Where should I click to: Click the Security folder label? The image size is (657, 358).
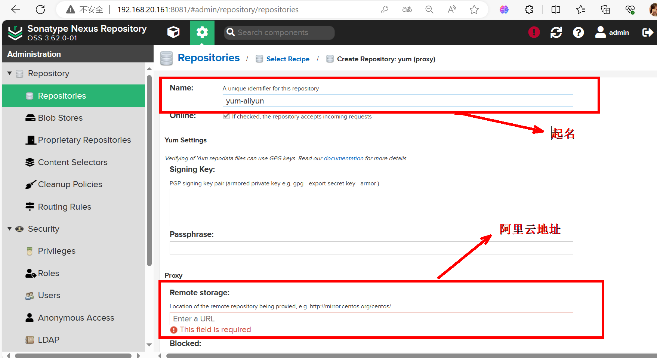pyautogui.click(x=44, y=229)
